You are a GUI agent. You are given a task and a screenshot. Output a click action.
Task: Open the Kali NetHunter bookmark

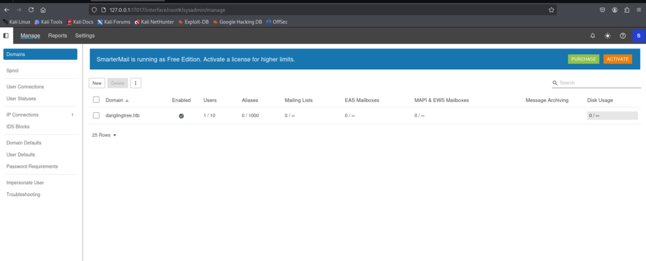154,22
